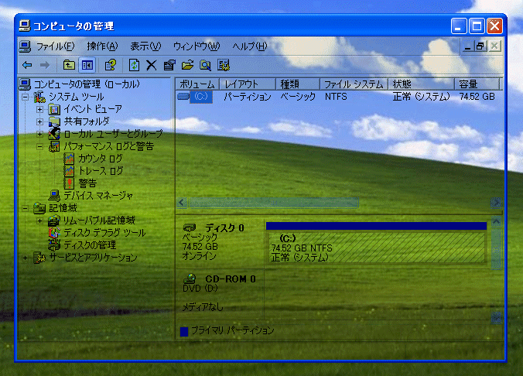Click the Refresh toolbar icon
This screenshot has height=376, width=523.
point(134,65)
